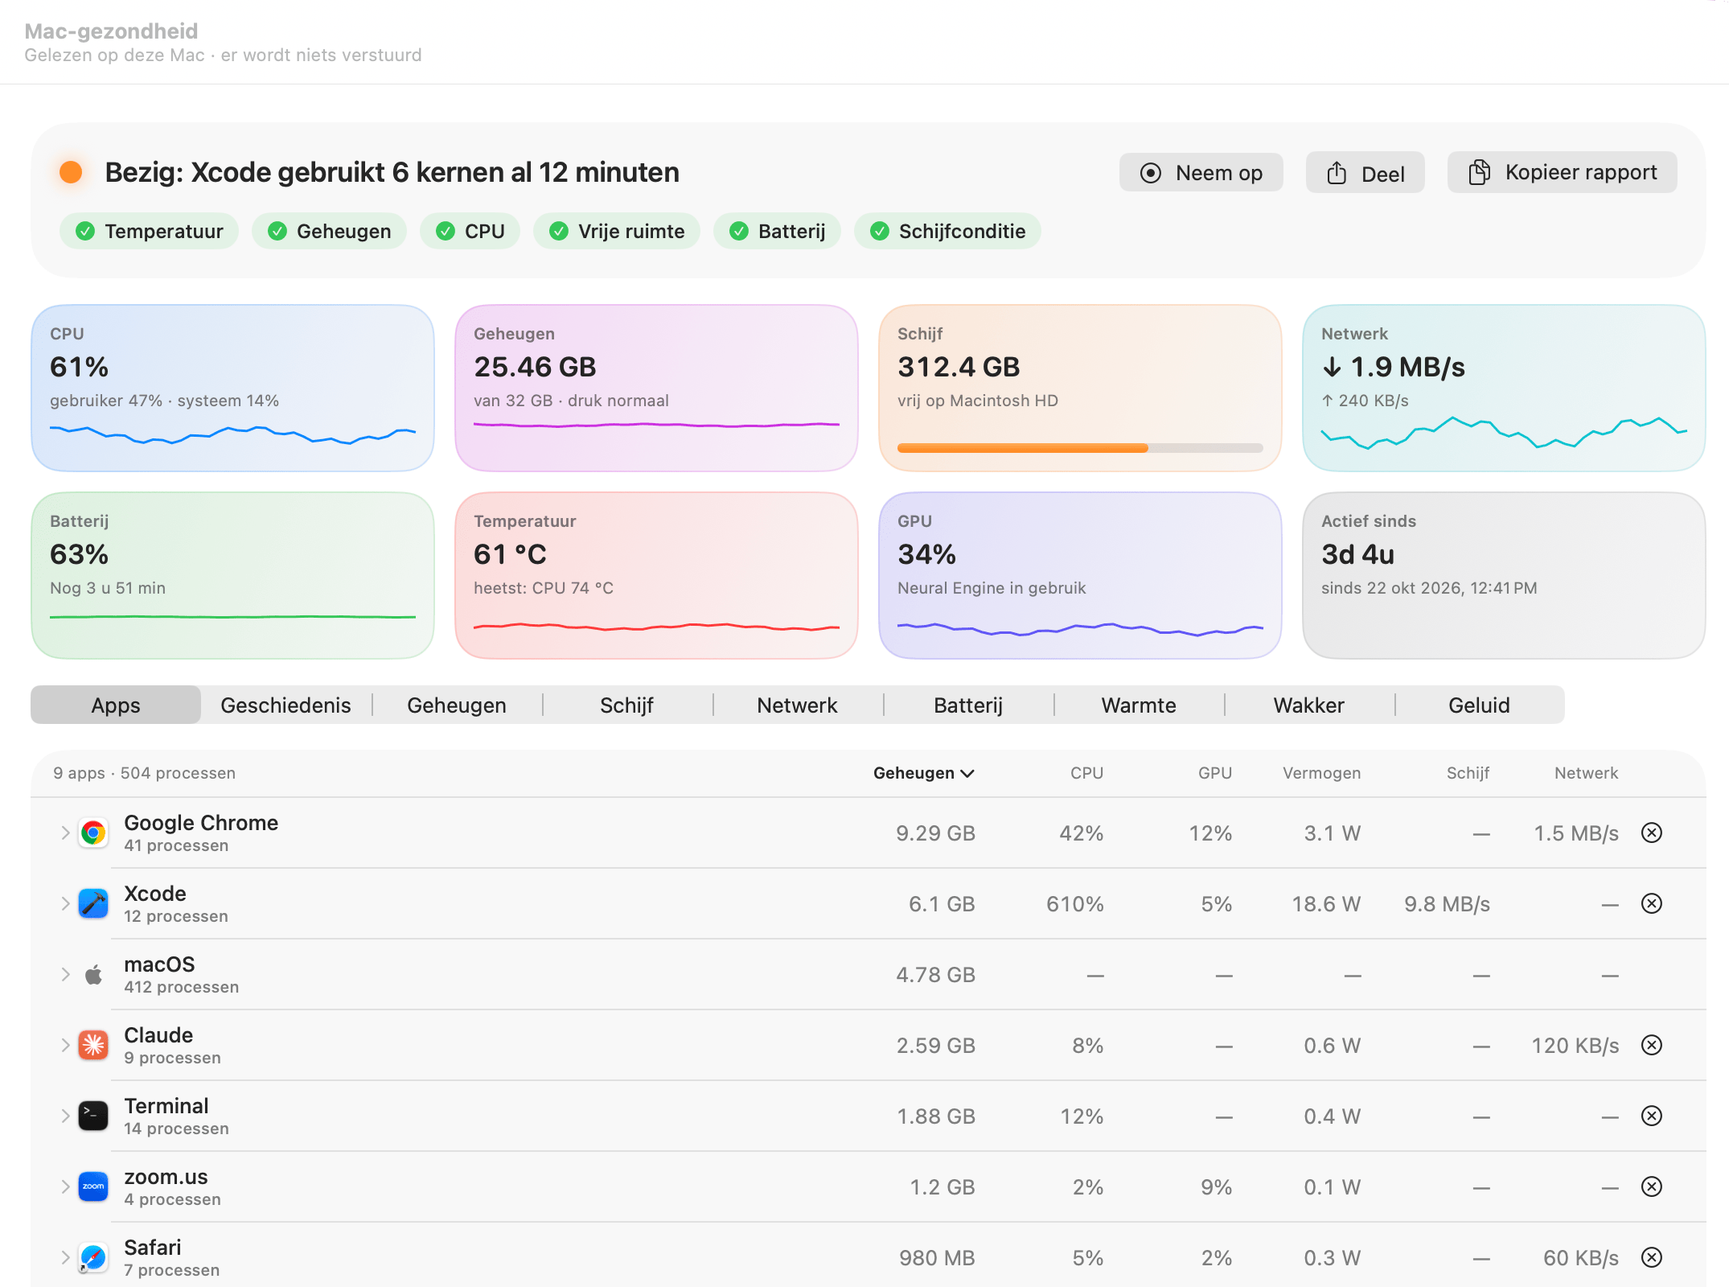This screenshot has width=1729, height=1287.
Task: Open the GPU summary card
Action: coord(1080,576)
